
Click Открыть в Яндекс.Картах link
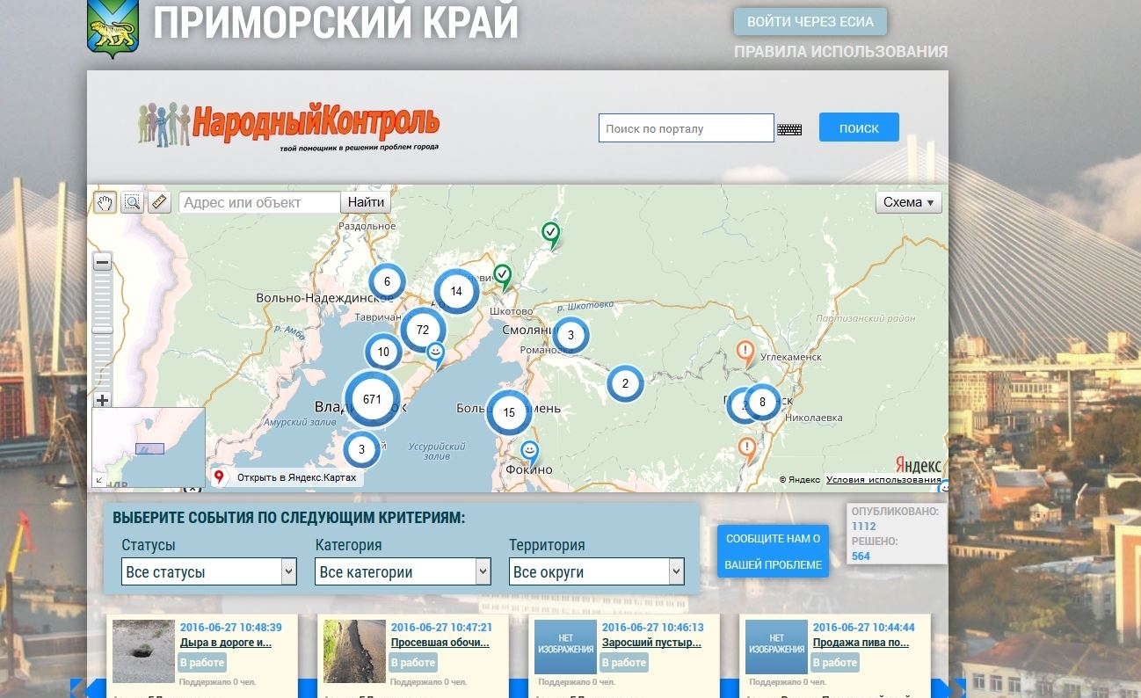(287, 477)
